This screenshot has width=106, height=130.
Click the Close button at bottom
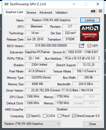pyautogui.click(x=93, y=124)
